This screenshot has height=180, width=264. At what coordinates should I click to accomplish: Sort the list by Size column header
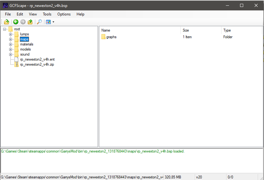[x=201, y=30]
